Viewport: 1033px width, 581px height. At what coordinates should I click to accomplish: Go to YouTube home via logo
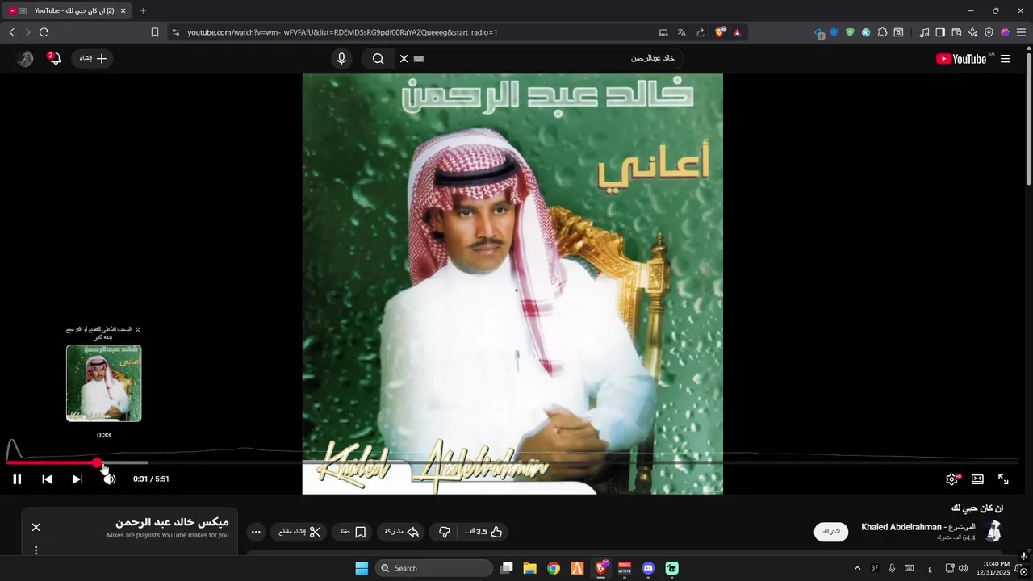pyautogui.click(x=961, y=59)
